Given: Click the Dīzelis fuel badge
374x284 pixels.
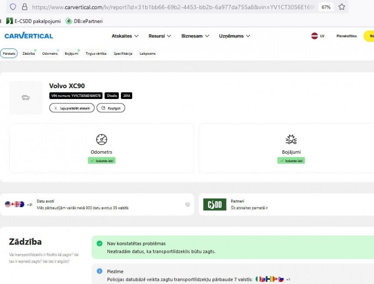Looking at the screenshot, I should [112, 96].
